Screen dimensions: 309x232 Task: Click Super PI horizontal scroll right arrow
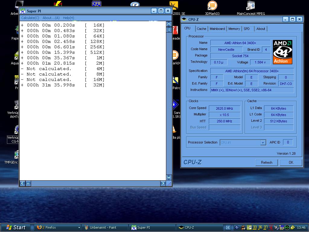pos(163,183)
